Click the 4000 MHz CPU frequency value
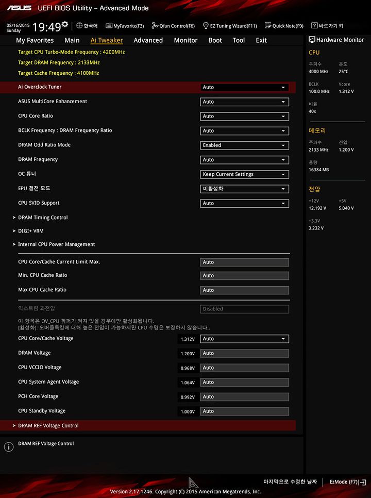The width and height of the screenshot is (371, 498). (318, 72)
